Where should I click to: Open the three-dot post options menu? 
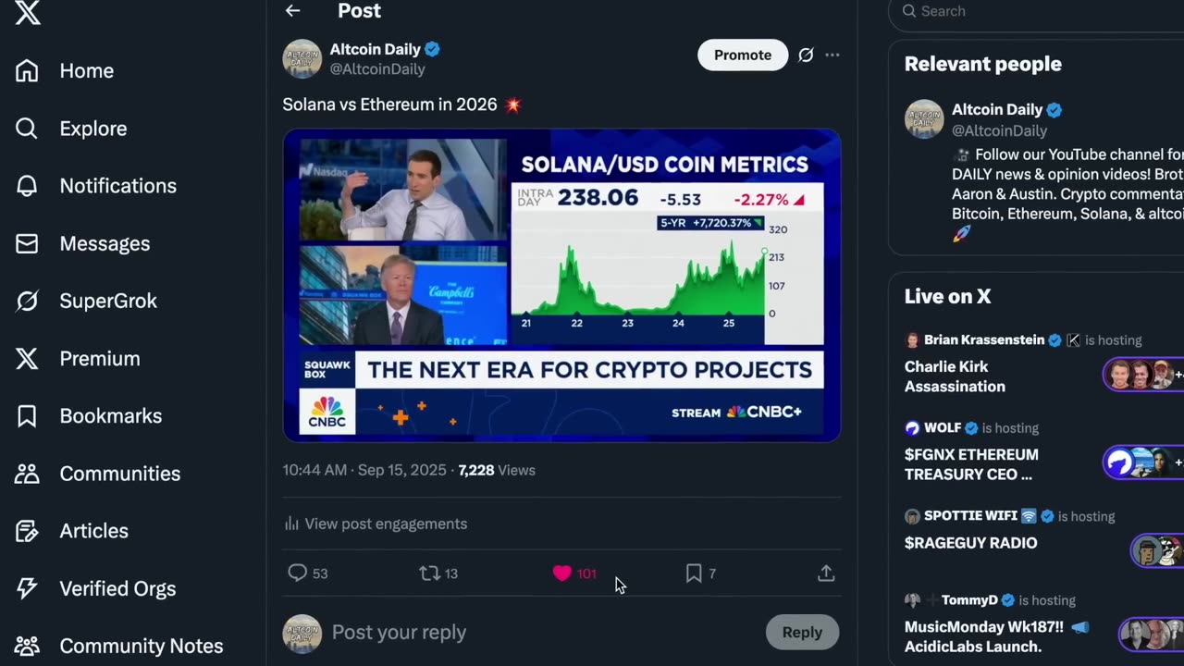point(832,55)
